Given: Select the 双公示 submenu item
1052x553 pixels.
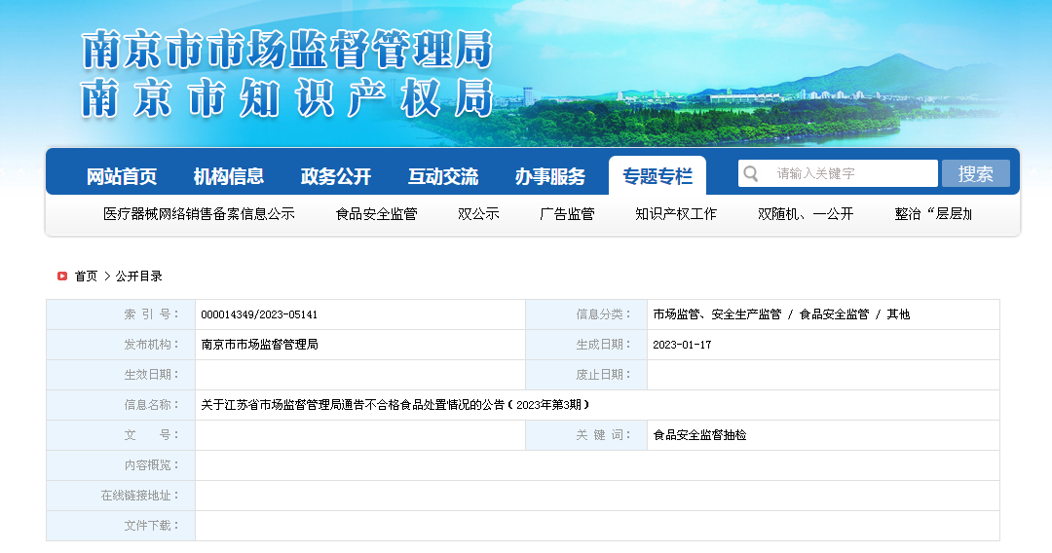Looking at the screenshot, I should click(x=478, y=214).
